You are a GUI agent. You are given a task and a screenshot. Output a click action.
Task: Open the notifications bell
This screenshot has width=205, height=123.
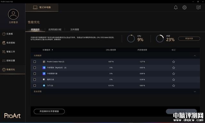(x=176, y=7)
